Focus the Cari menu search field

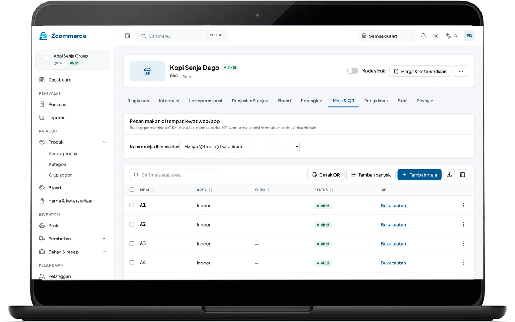tap(182, 36)
